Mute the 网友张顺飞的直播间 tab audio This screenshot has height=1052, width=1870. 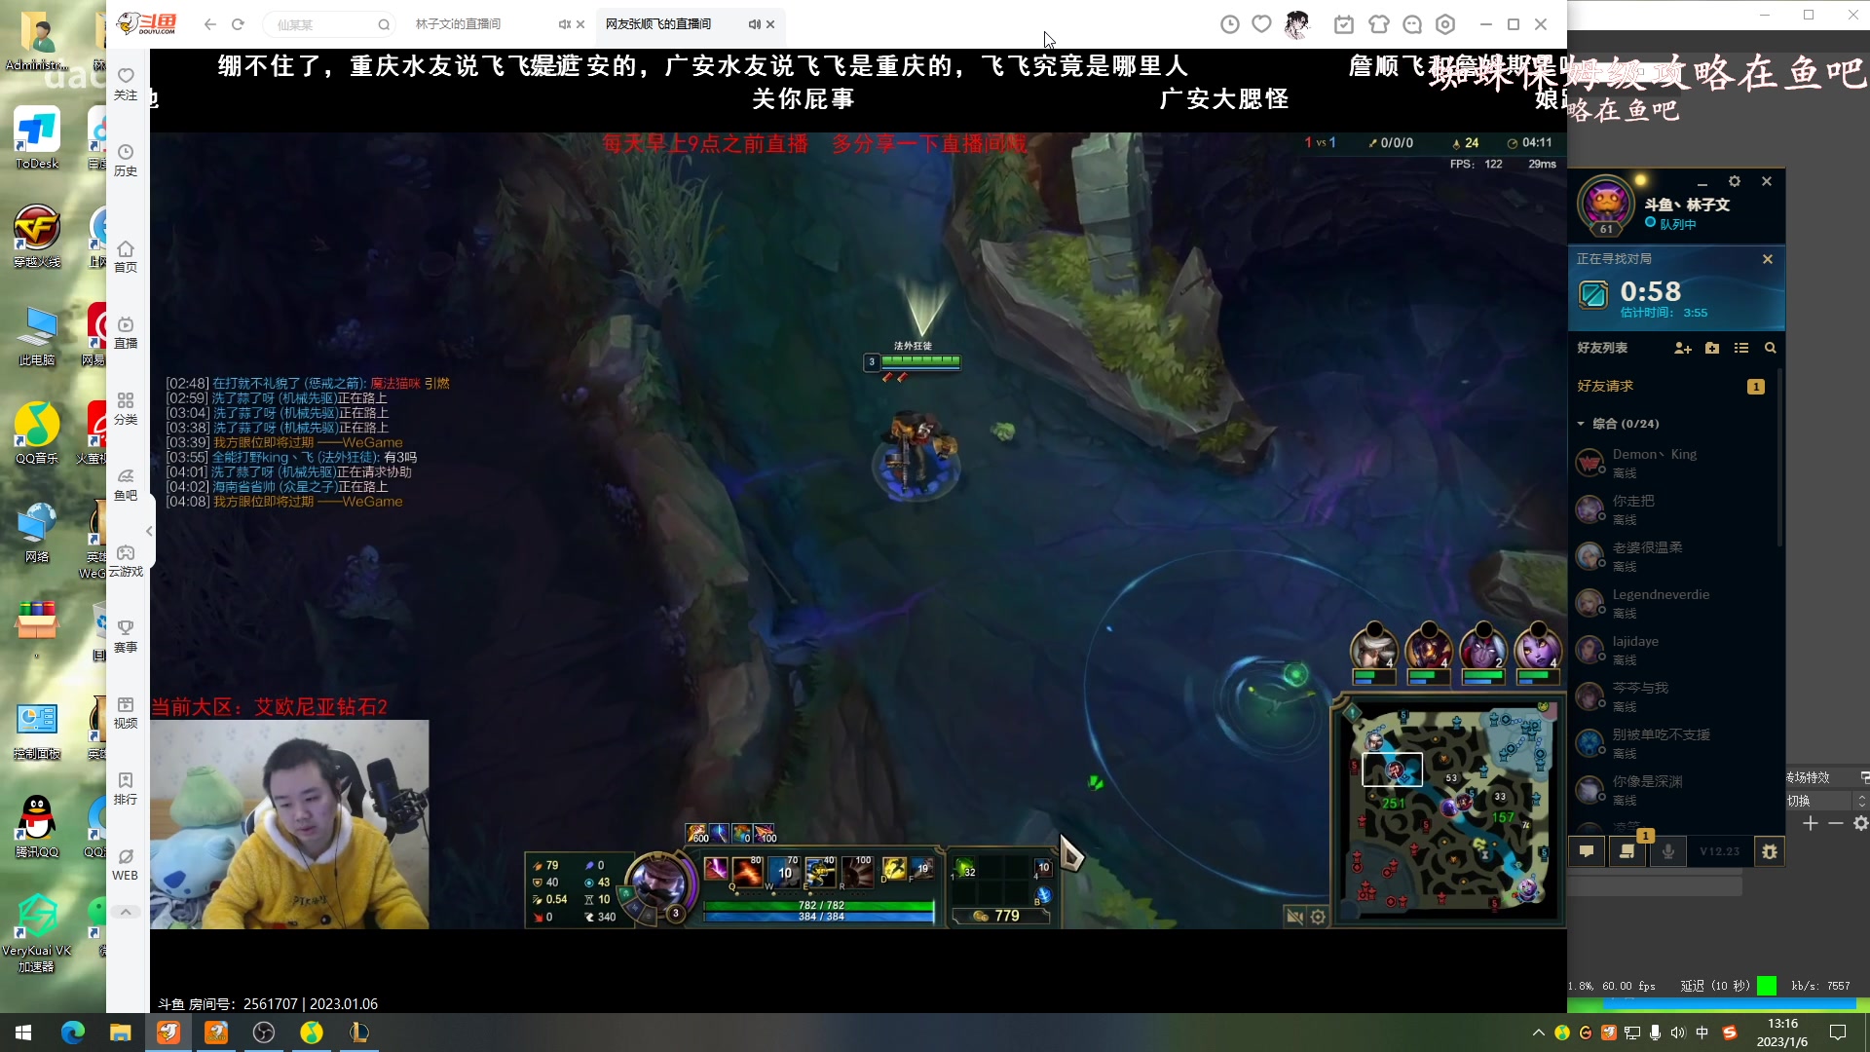tap(754, 24)
